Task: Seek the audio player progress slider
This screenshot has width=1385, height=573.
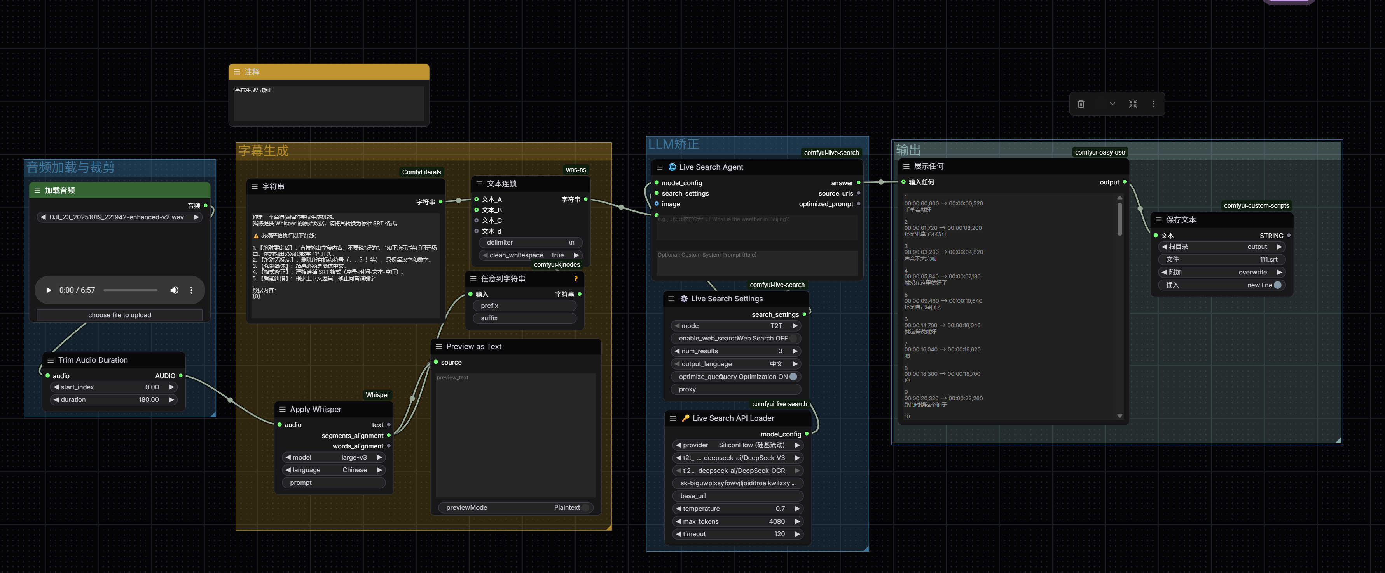Action: [x=130, y=290]
